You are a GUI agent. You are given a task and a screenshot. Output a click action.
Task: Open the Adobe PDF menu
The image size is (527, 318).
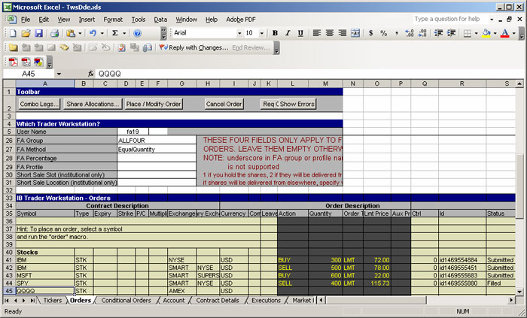241,20
